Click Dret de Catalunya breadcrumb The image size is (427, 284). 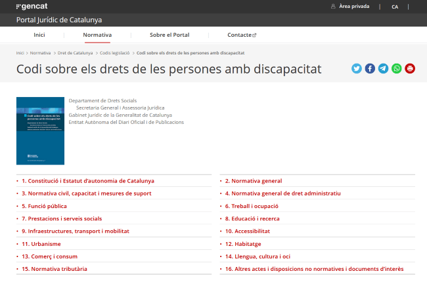click(75, 53)
